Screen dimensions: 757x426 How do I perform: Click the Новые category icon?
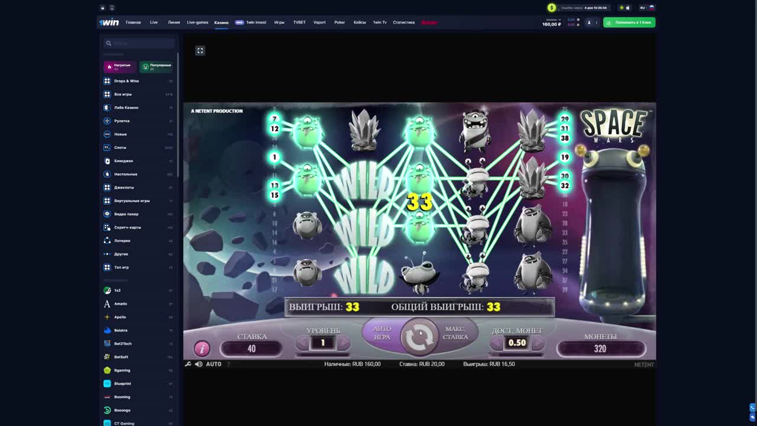(107, 134)
